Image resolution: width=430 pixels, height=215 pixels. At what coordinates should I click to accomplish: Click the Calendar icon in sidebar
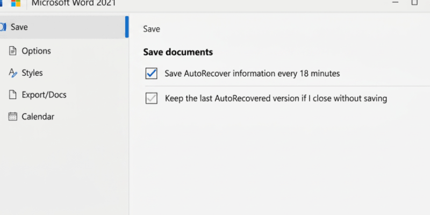coord(12,117)
